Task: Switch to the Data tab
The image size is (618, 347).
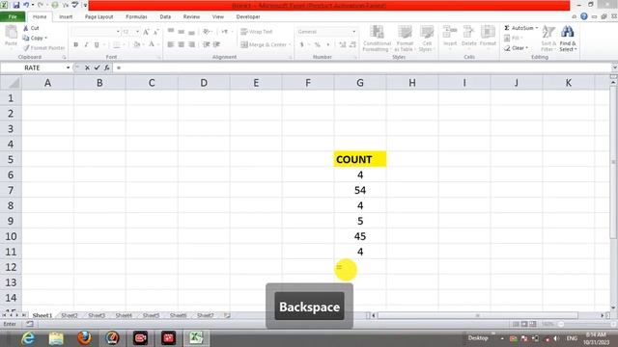Action: pos(165,17)
